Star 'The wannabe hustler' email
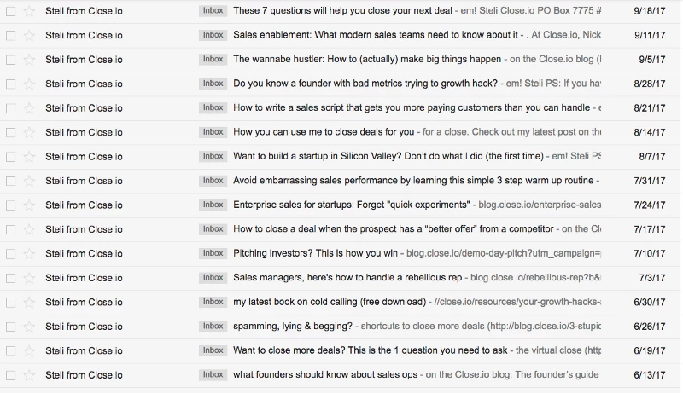The width and height of the screenshot is (683, 393). (x=30, y=60)
